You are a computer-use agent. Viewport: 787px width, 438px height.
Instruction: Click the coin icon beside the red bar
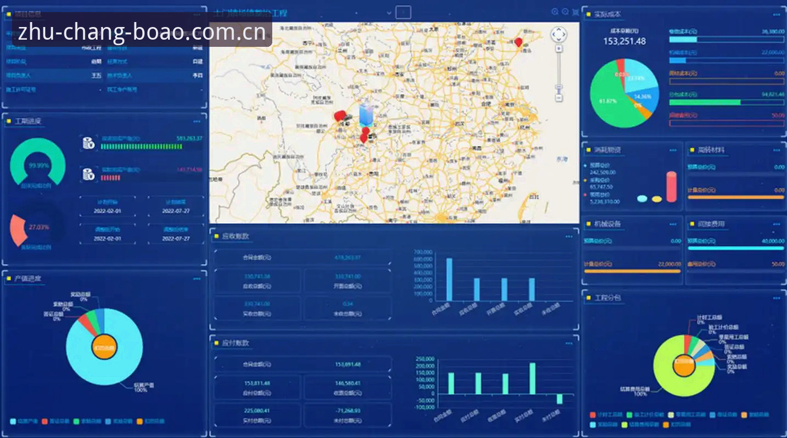pyautogui.click(x=89, y=174)
